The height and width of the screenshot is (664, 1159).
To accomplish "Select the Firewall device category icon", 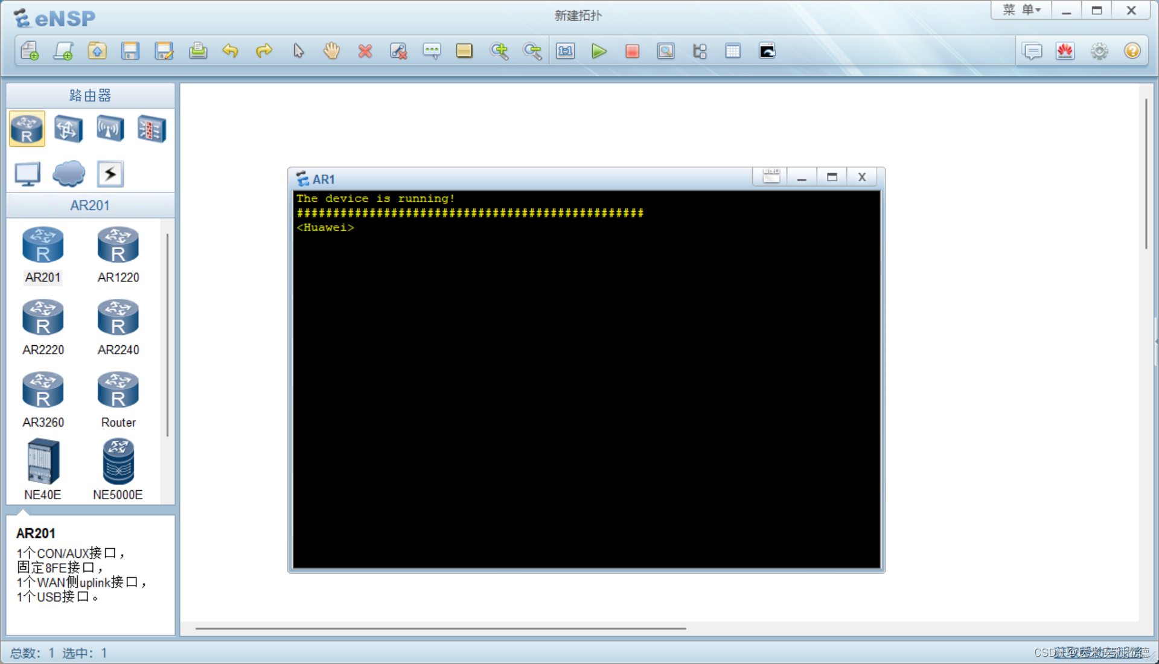I will (151, 129).
